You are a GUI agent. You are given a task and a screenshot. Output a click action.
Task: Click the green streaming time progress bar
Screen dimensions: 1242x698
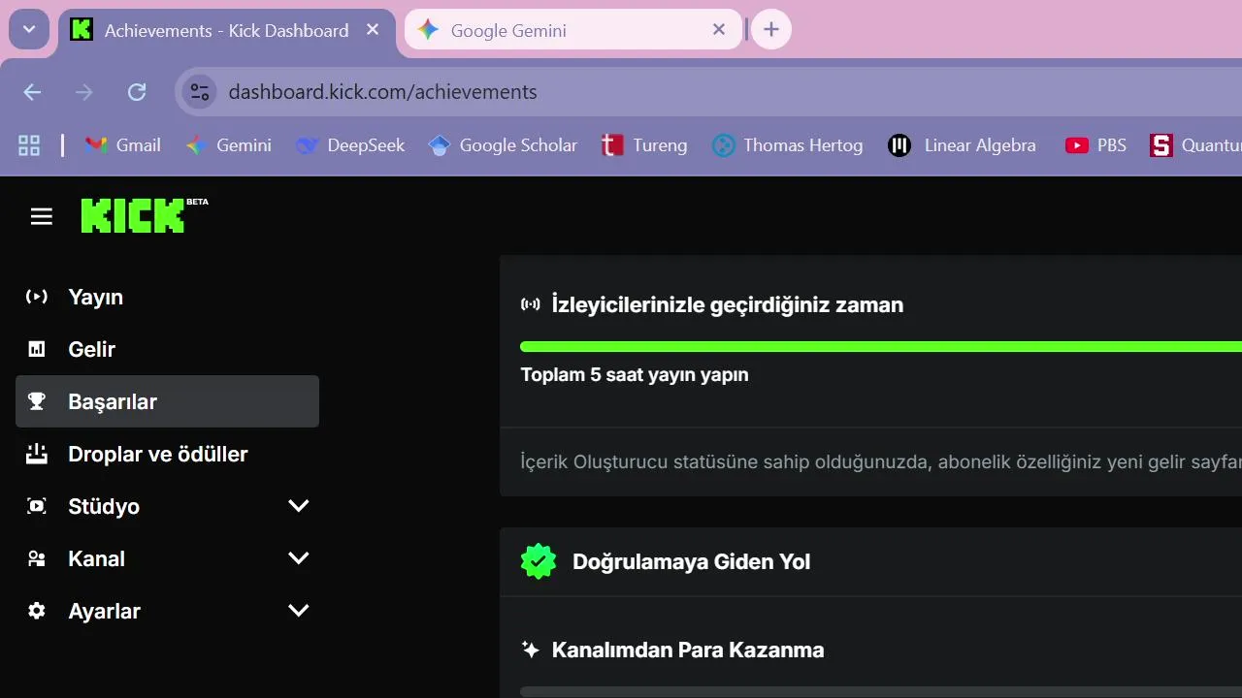pos(881,346)
